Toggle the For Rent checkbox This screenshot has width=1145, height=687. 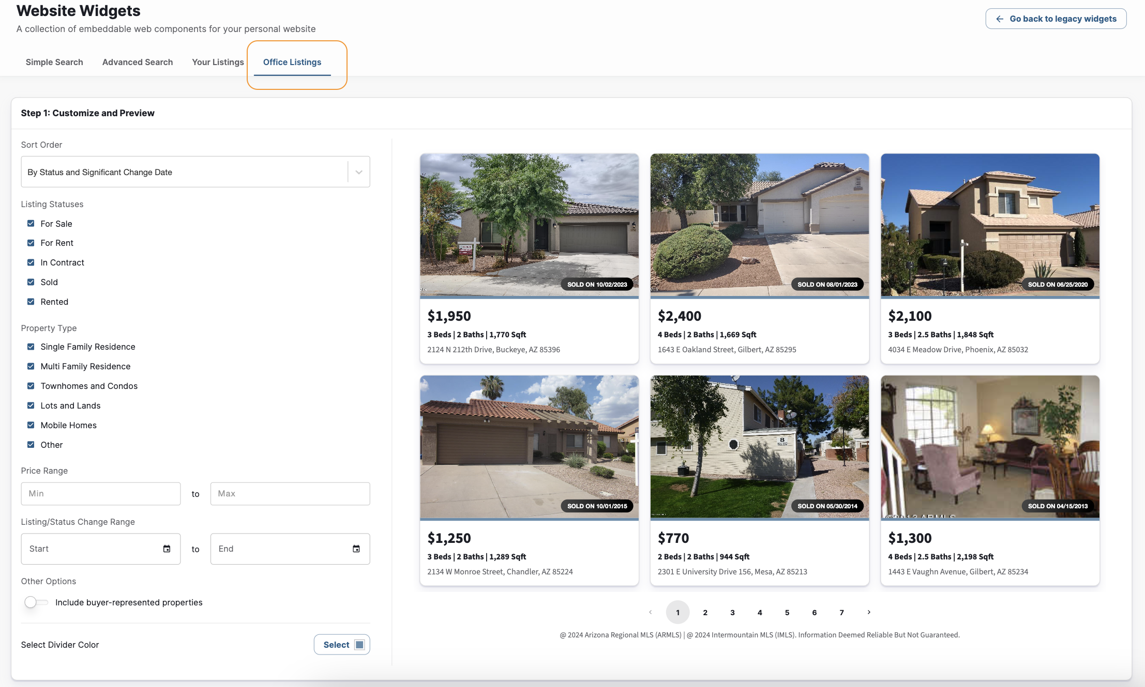click(31, 243)
